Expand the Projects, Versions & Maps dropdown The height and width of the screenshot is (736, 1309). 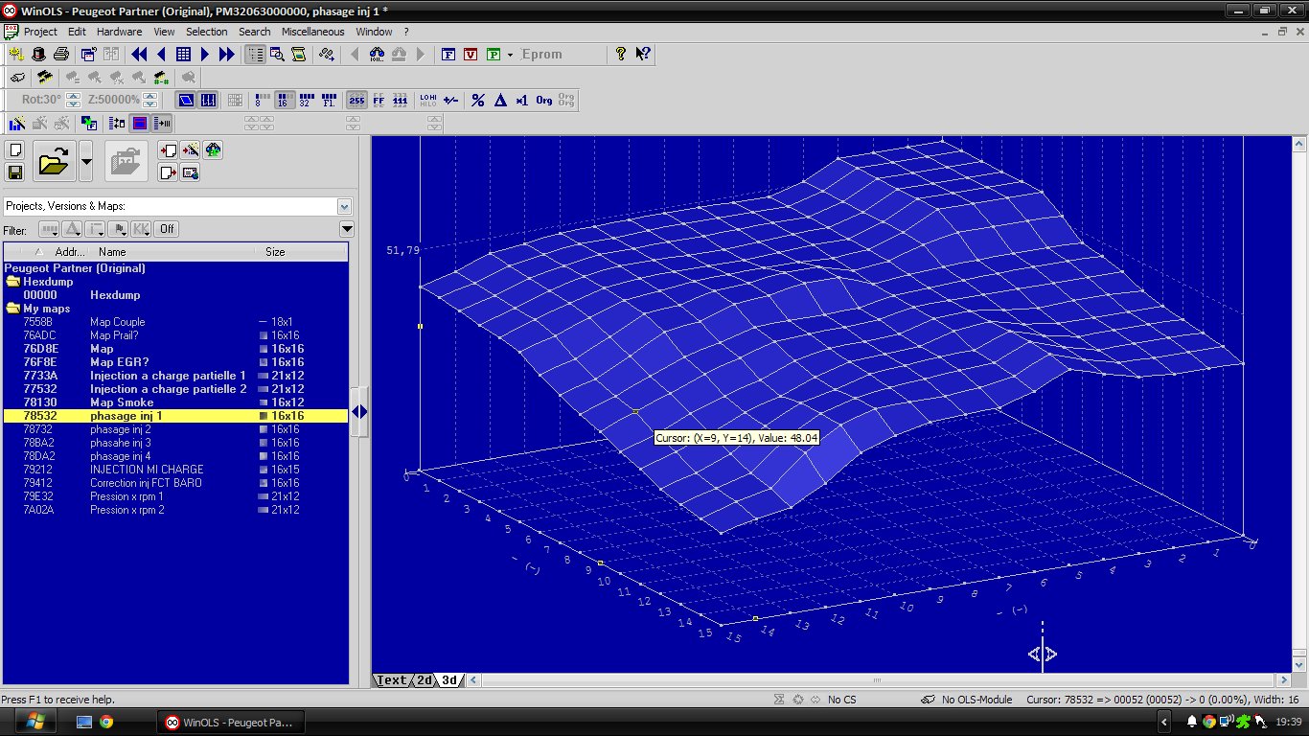tap(344, 206)
